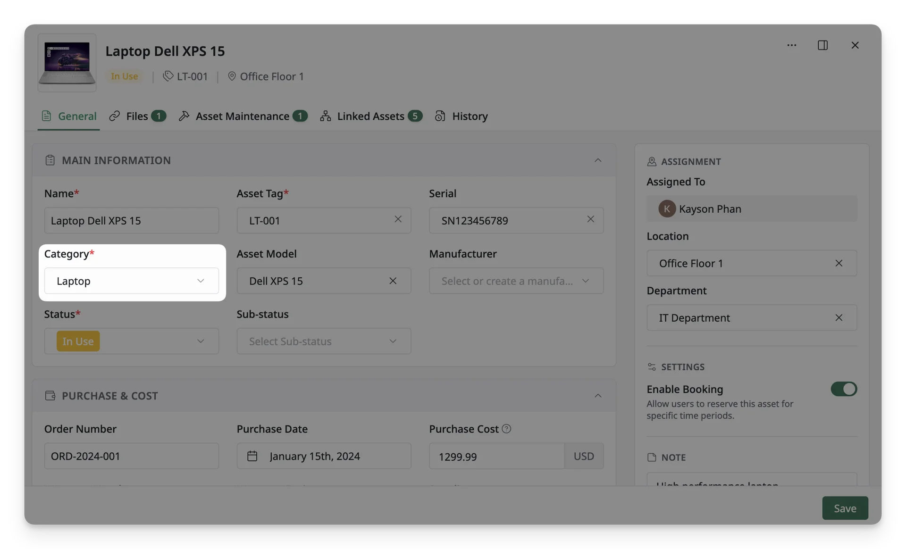Viewport: 906px width, 549px height.
Task: Open the three-dot more options menu
Action: point(791,45)
